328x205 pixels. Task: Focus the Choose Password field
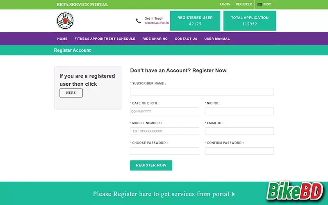(164, 151)
